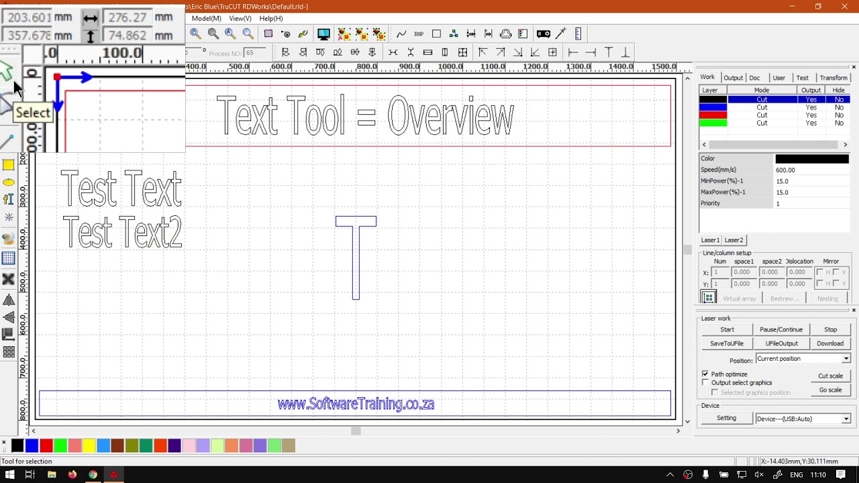The height and width of the screenshot is (483, 859).
Task: Select the Laser2 tab
Action: click(x=734, y=240)
